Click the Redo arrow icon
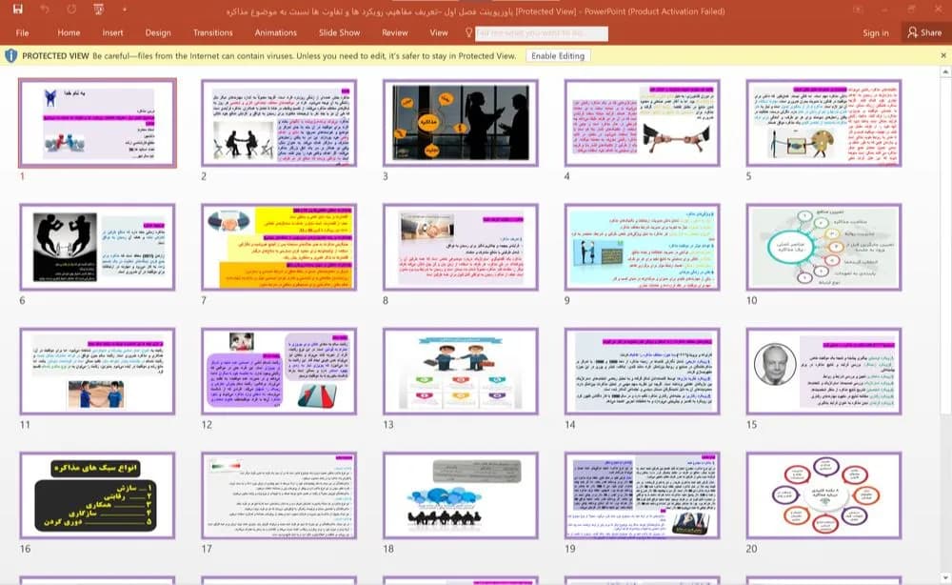The image size is (952, 585). tap(71, 10)
